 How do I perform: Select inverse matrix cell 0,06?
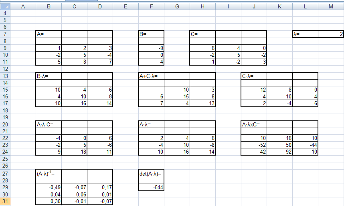(x=74, y=194)
